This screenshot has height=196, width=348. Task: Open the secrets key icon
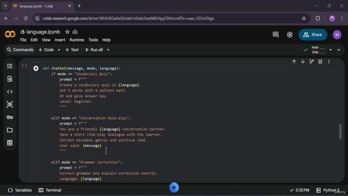point(10,117)
